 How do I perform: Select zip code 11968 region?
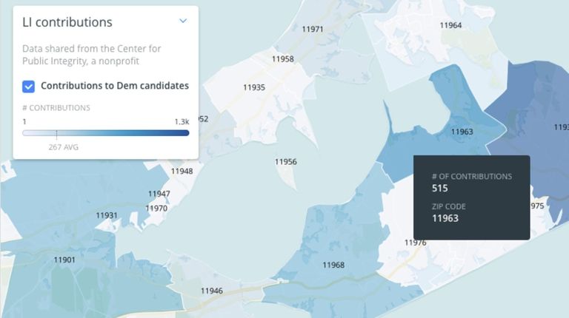coord(333,265)
